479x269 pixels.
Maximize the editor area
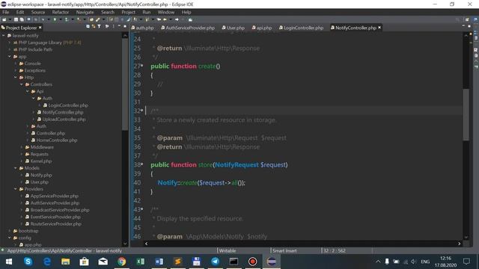click(469, 27)
